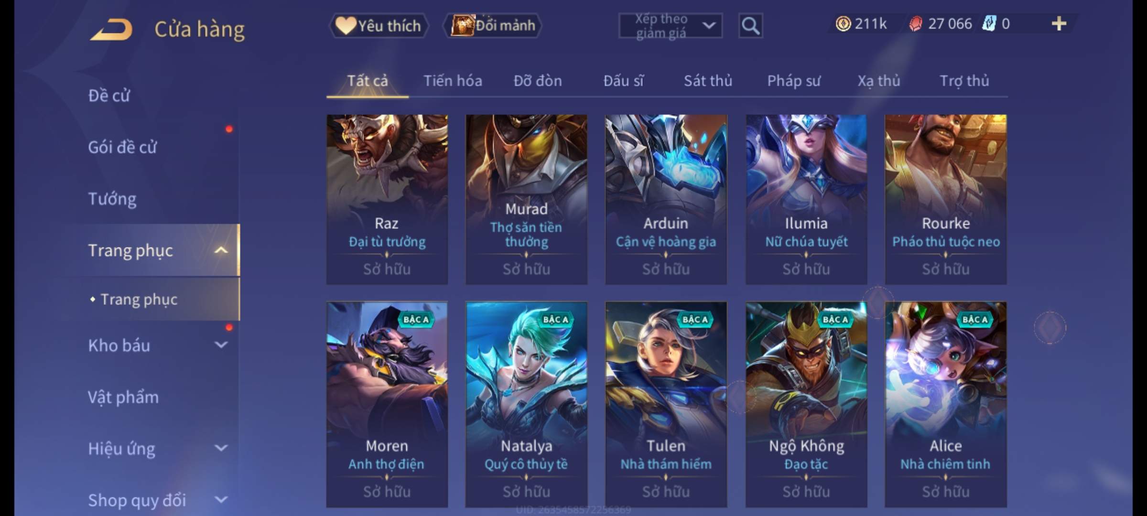Open Đổi mảnh fragment exchange chest

click(493, 25)
